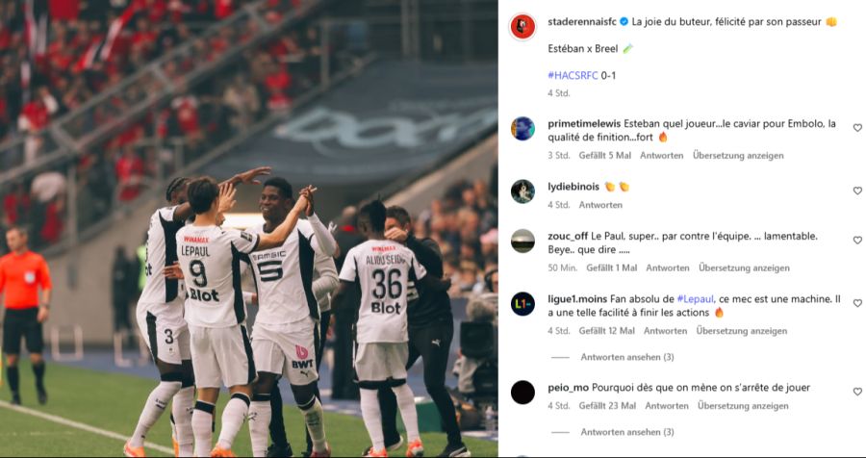This screenshot has width=866, height=458.
Task: Open lydiebinois's avatar image
Action: (522, 191)
